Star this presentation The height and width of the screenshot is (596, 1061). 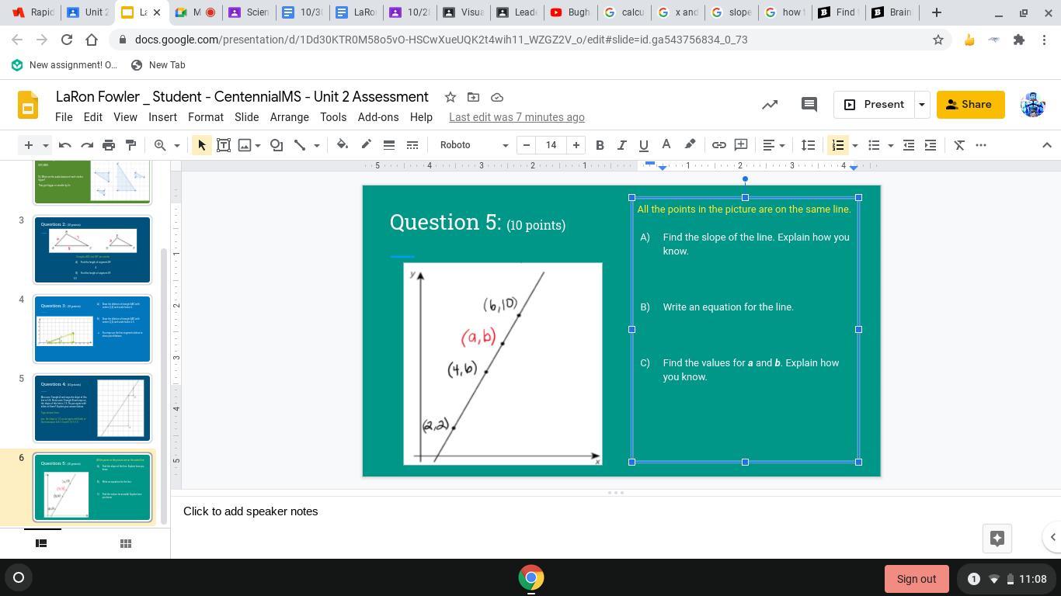point(450,97)
